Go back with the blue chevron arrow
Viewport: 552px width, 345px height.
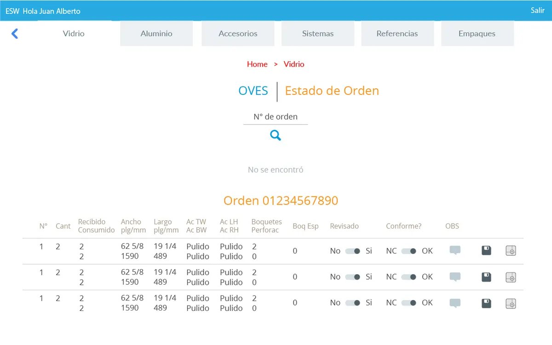coord(15,34)
